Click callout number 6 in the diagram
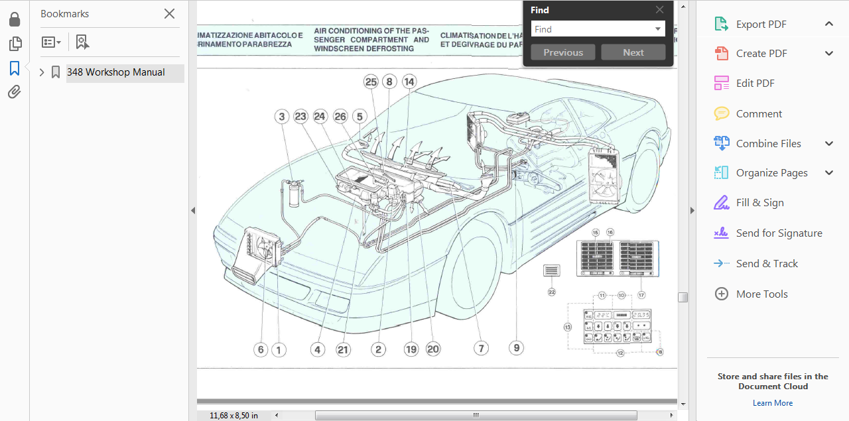 point(261,349)
